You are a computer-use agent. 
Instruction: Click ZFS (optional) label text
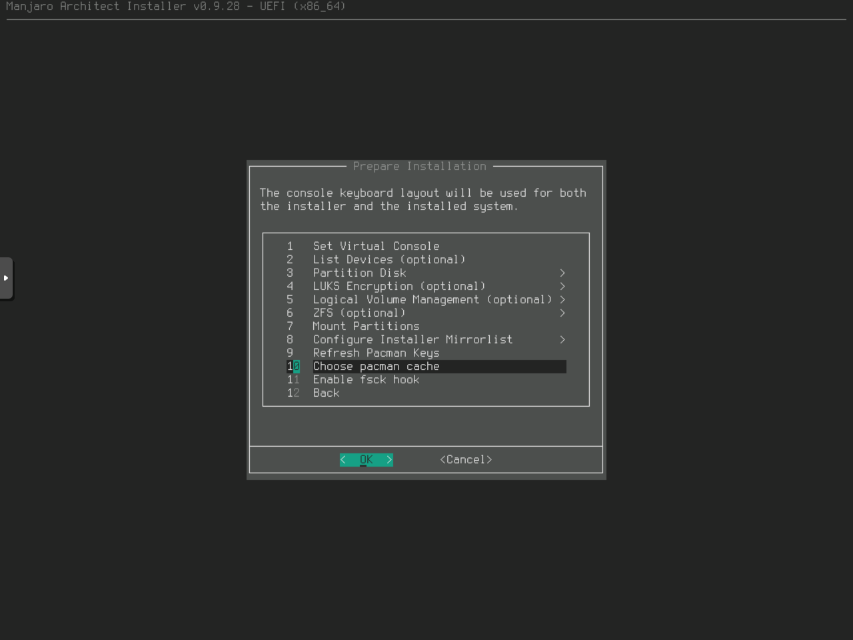[359, 313]
